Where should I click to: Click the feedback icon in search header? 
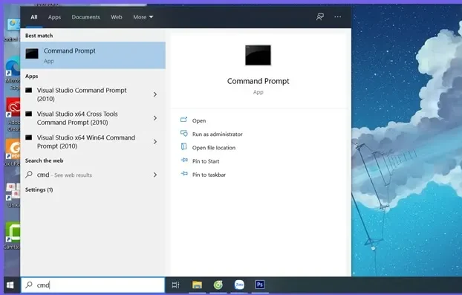(x=320, y=17)
